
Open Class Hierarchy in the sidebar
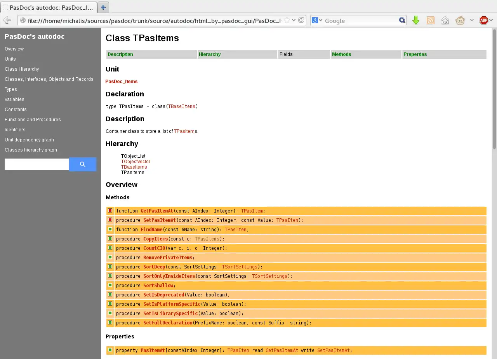22,69
